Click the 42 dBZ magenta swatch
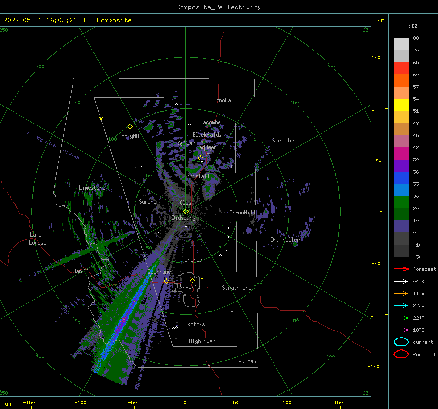438x409 pixels. (401, 153)
